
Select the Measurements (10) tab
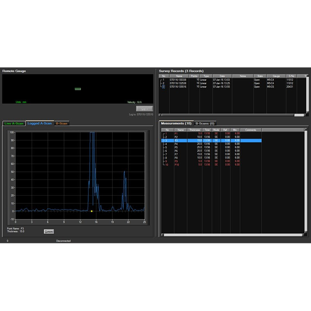(x=176, y=123)
